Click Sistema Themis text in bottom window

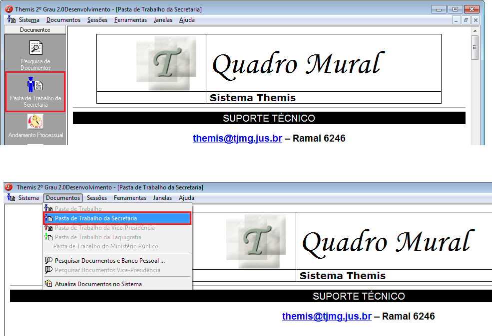(342, 276)
